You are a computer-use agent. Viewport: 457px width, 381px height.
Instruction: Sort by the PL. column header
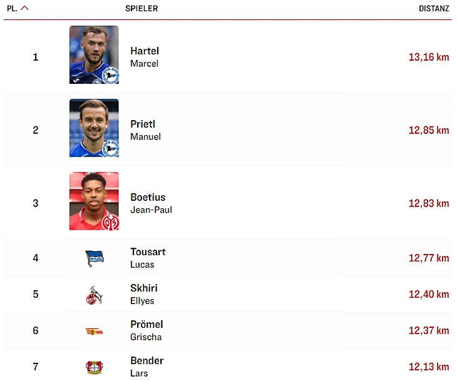(12, 9)
